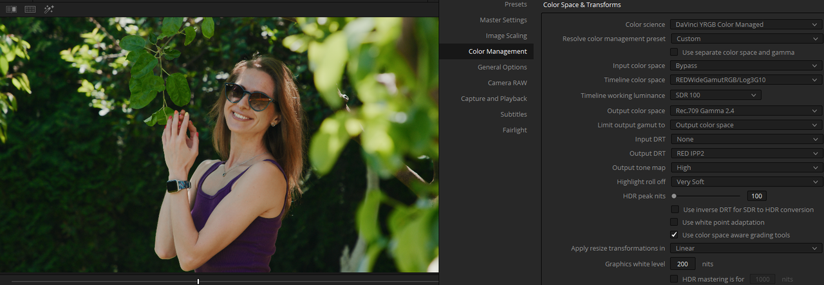This screenshot has height=285, width=824.
Task: Click the HDR peak nits slider handle
Action: 674,196
